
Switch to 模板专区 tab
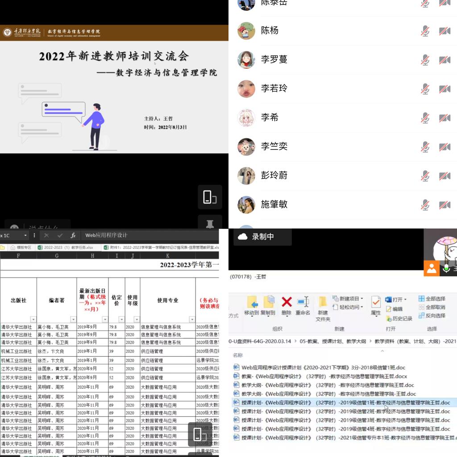click(21, 247)
